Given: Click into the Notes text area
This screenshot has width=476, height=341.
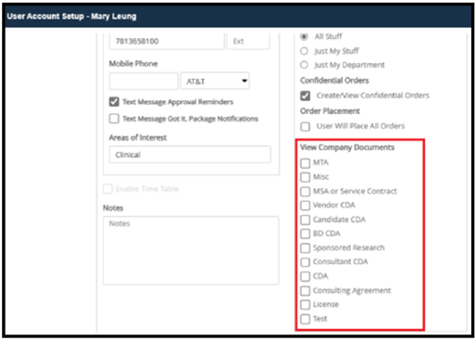Looking at the screenshot, I should tap(191, 250).
